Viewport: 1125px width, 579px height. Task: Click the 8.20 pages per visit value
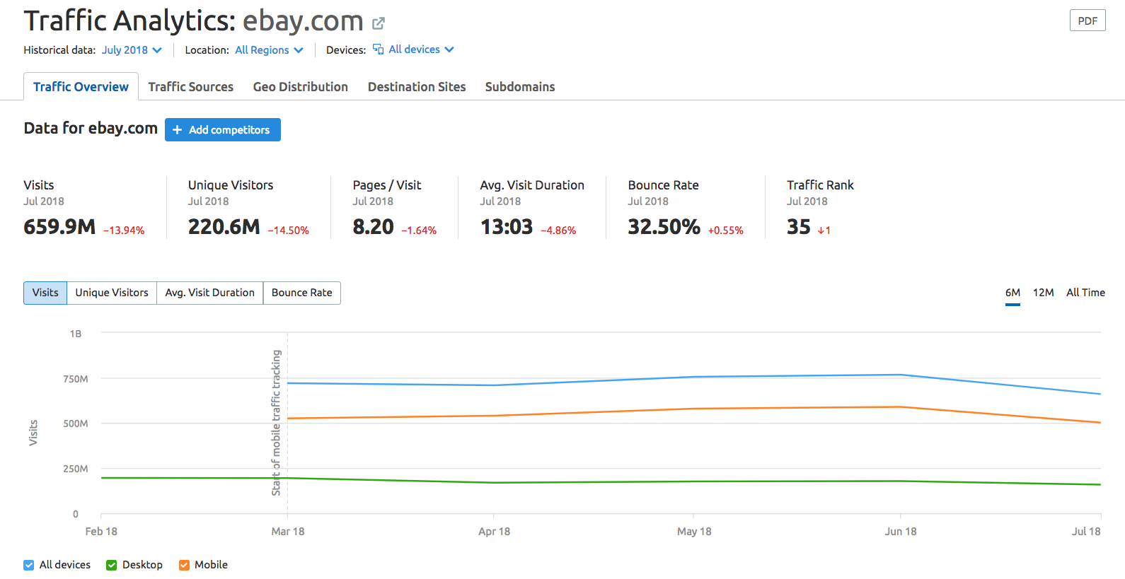coord(373,227)
